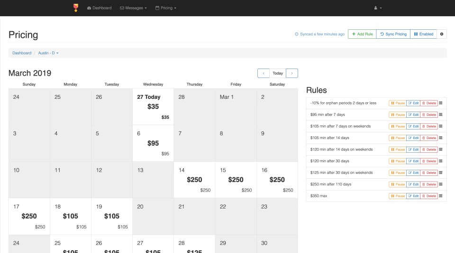455x253 pixels.
Task: Click the reorder handle of the $95 min rule
Action: 440,114
